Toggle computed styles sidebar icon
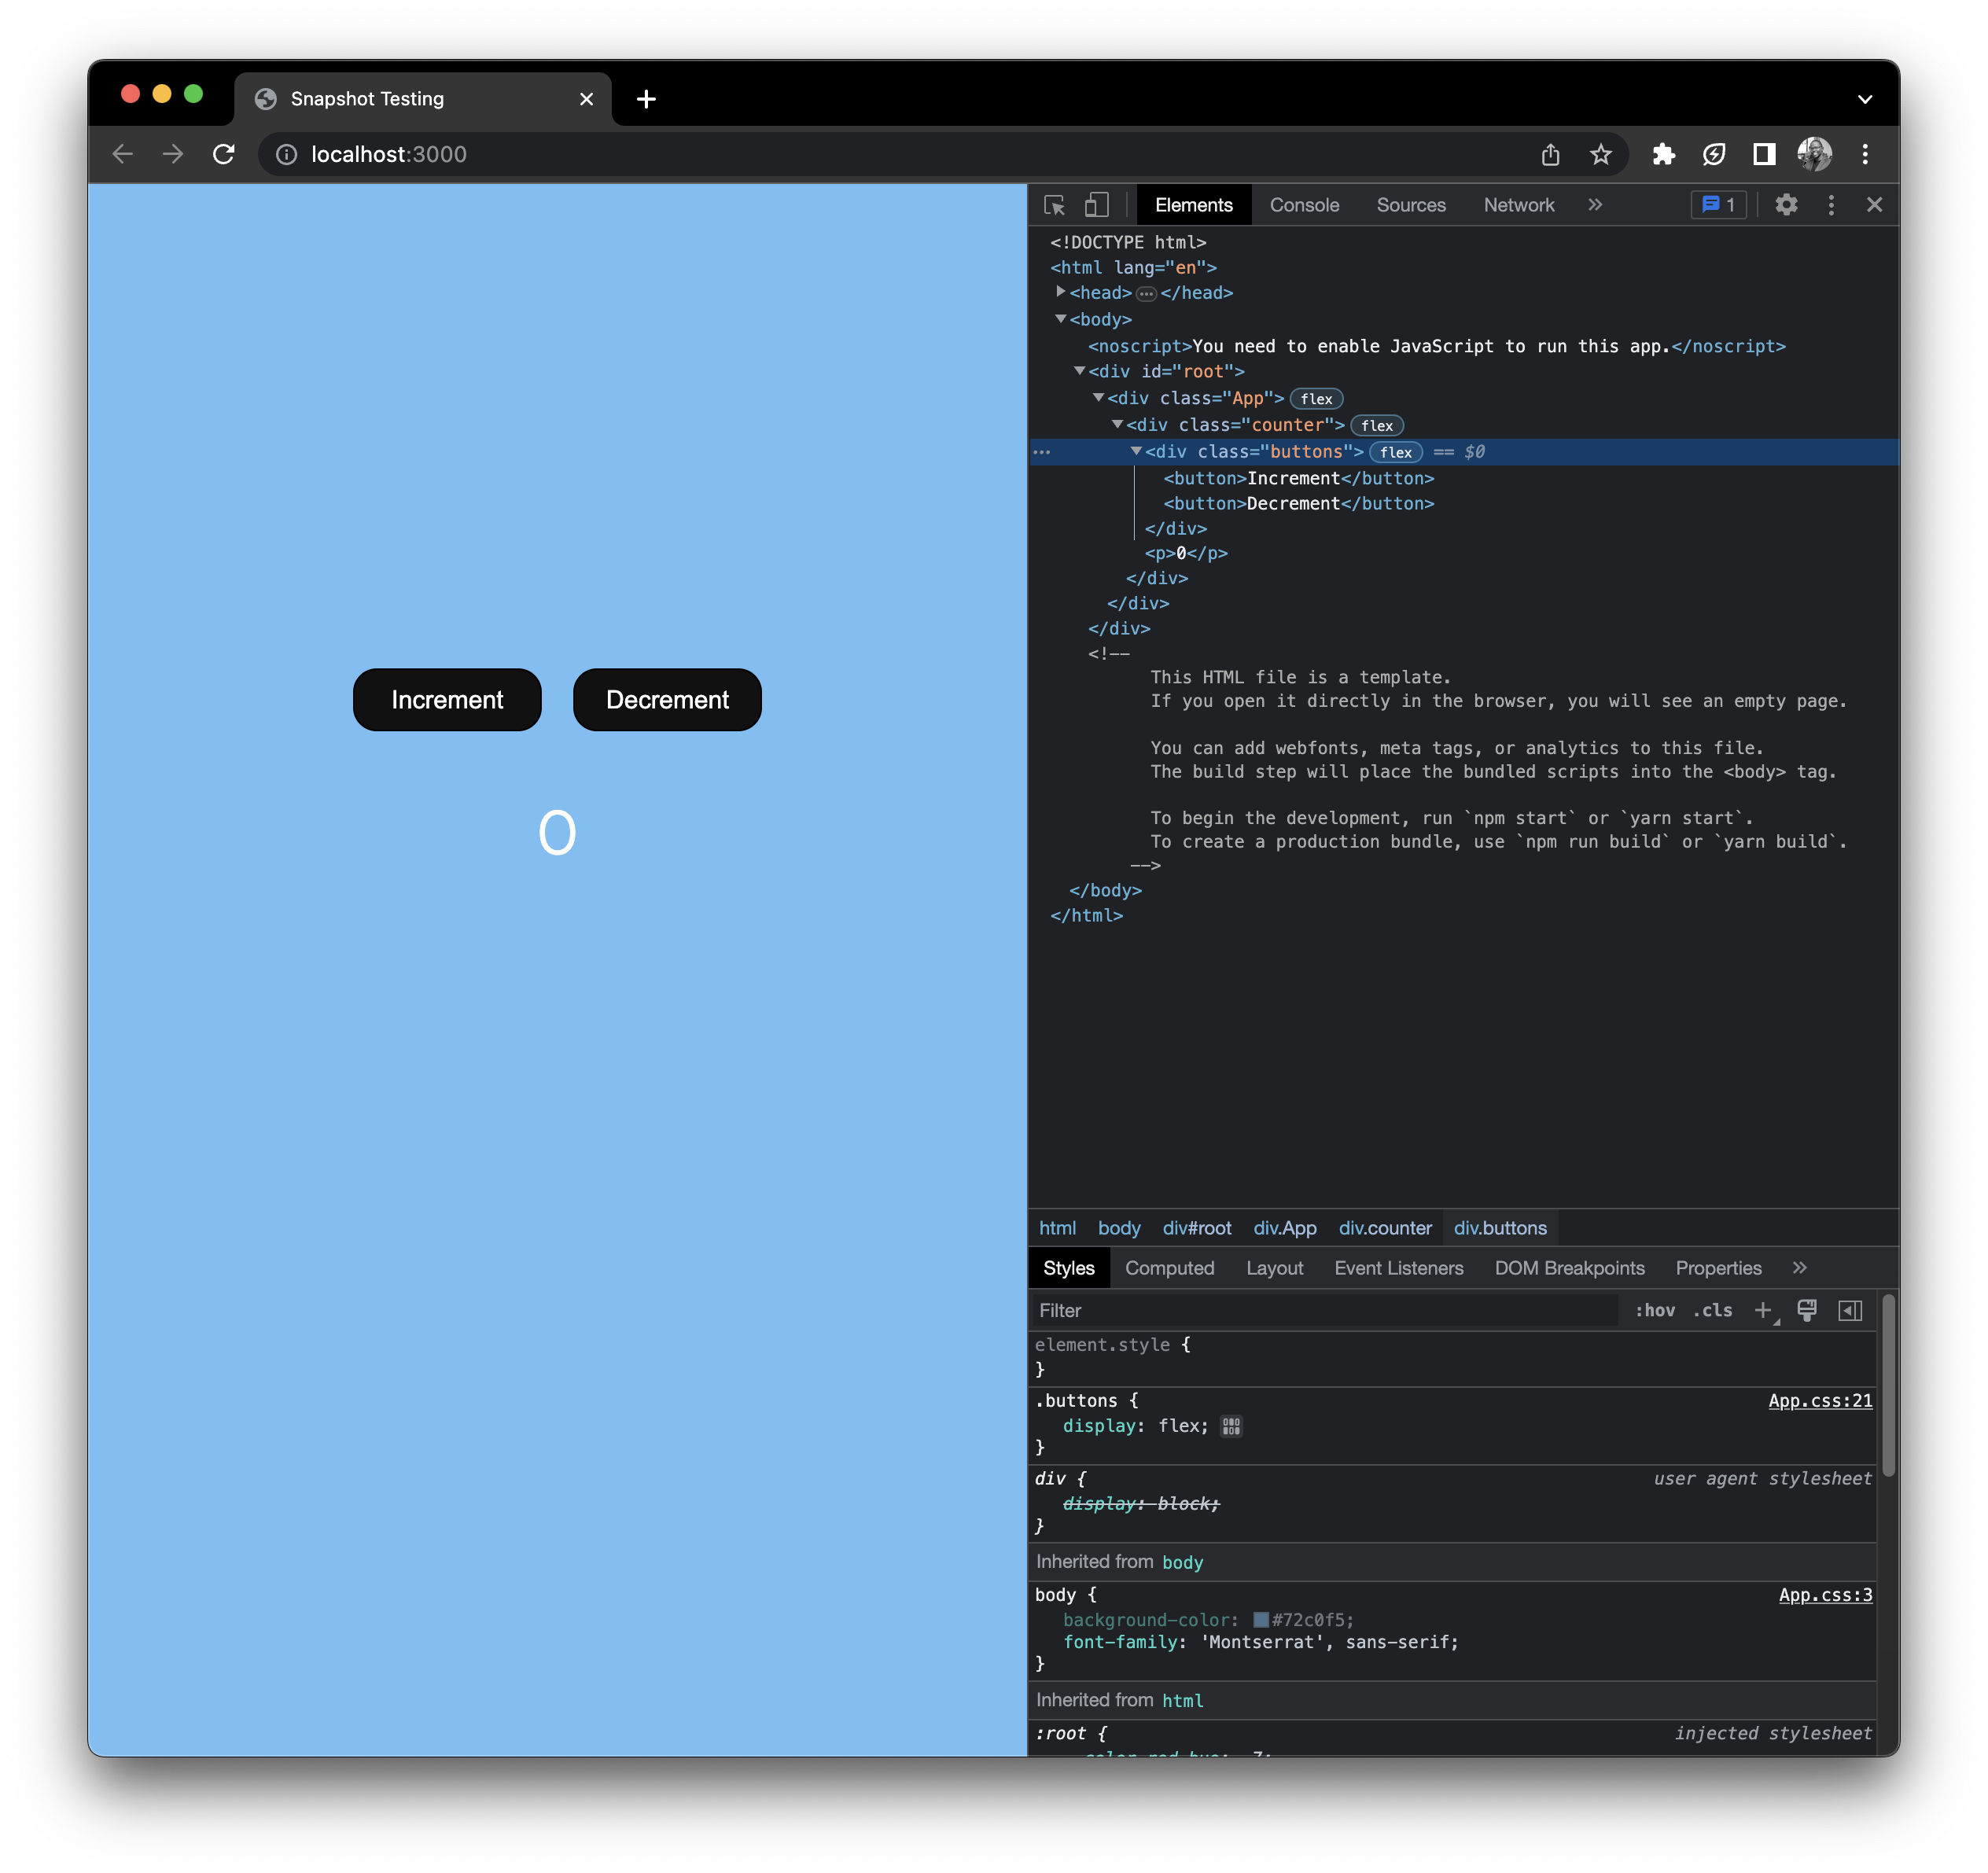 pyautogui.click(x=1850, y=1310)
